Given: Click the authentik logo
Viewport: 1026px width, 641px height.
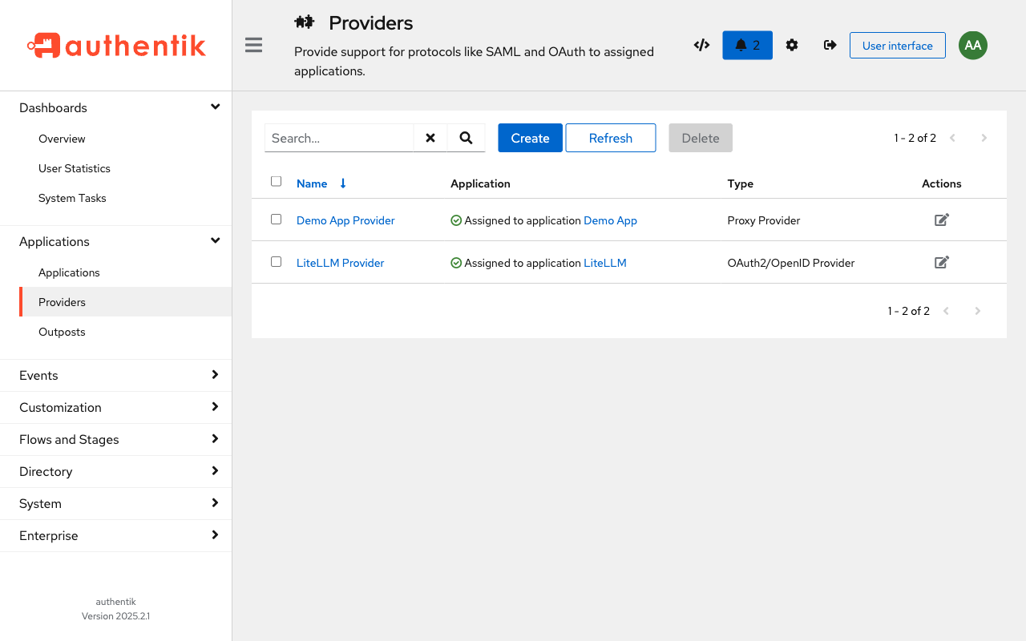Looking at the screenshot, I should pyautogui.click(x=116, y=46).
